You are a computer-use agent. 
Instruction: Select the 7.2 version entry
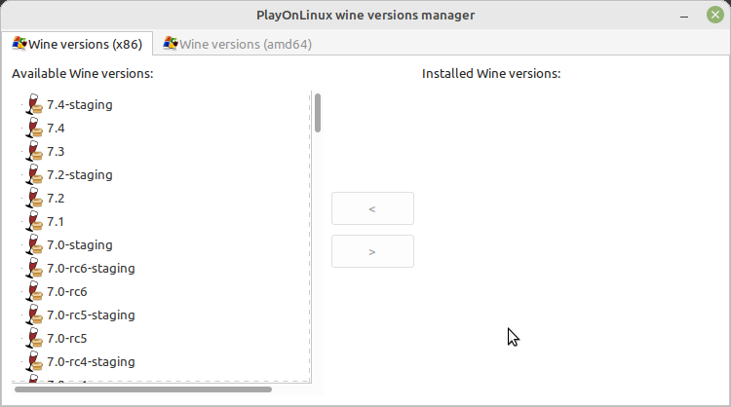(56, 199)
